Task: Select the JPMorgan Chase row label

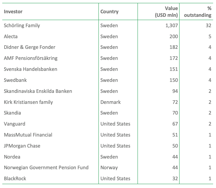Action: 22,146
